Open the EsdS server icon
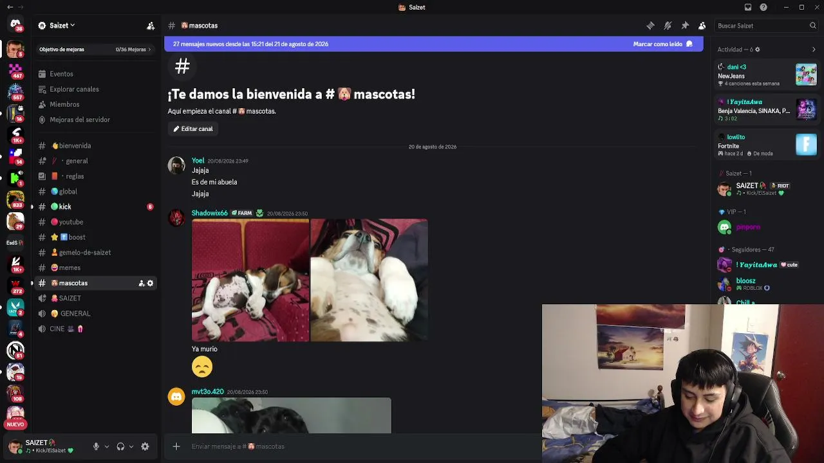Image resolution: width=824 pixels, height=463 pixels. (x=15, y=242)
